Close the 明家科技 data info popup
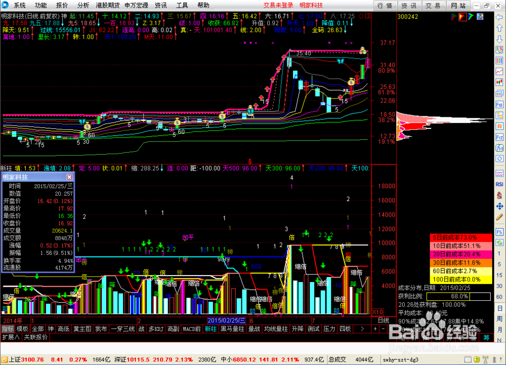Screen dimensions: 506x365 [x=69, y=177]
